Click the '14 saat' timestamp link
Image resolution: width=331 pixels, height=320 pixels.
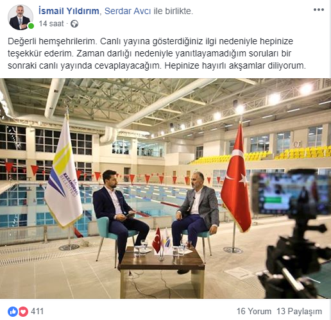pyautogui.click(x=51, y=24)
